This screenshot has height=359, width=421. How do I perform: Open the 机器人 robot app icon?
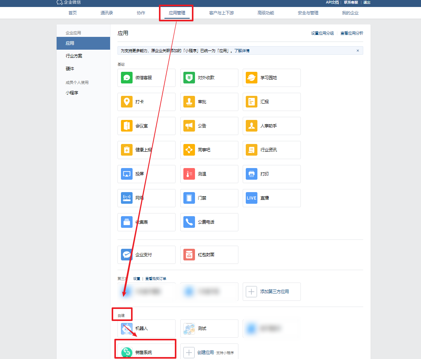point(126,328)
